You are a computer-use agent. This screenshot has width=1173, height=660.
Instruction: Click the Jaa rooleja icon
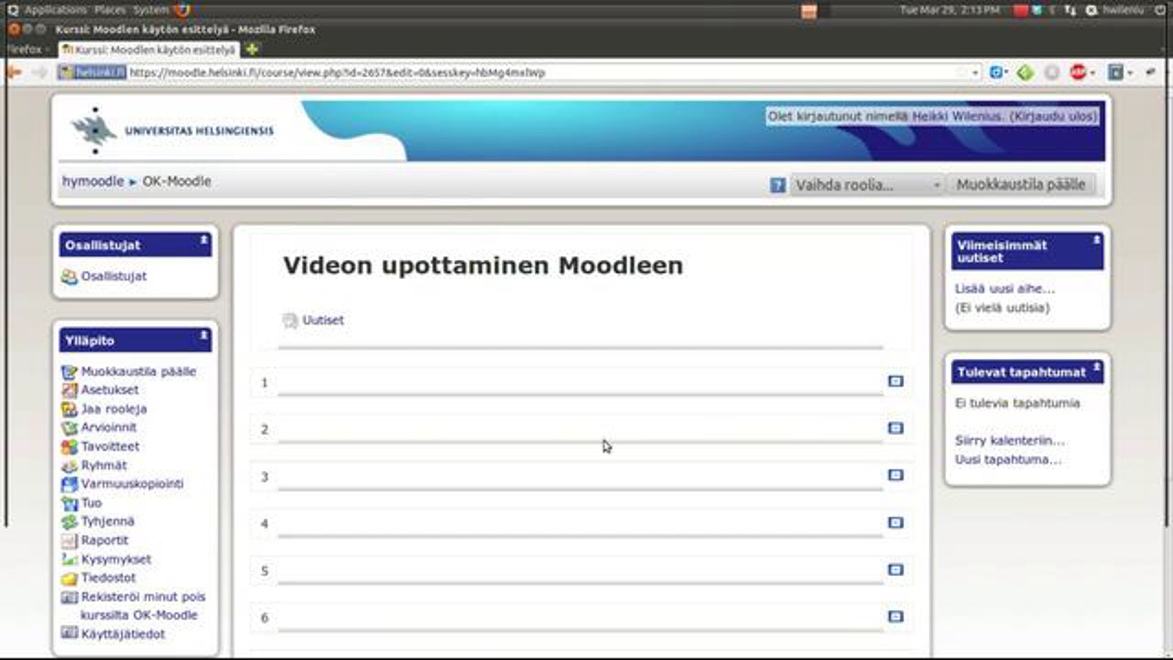pyautogui.click(x=69, y=409)
